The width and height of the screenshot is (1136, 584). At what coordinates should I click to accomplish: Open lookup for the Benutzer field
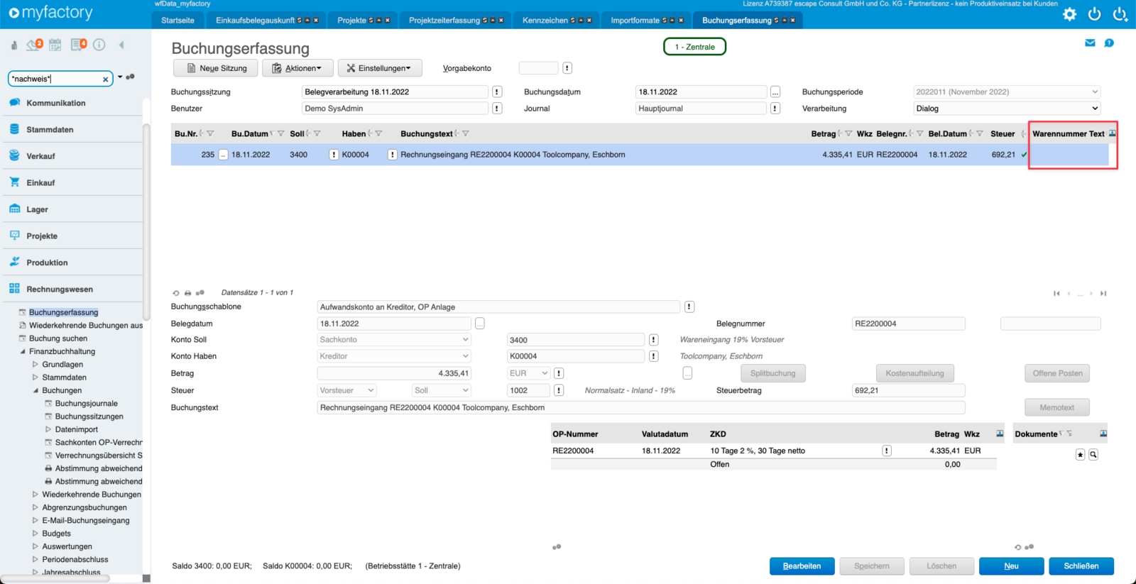497,109
